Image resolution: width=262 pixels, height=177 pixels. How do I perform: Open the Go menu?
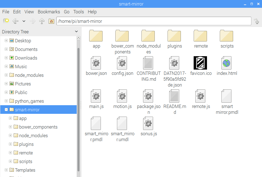[x=66, y=12]
